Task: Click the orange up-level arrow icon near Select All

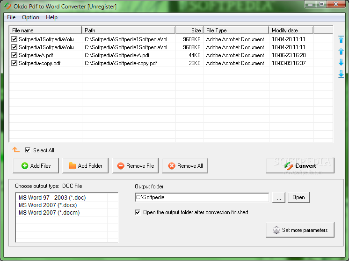Action: pos(16,150)
